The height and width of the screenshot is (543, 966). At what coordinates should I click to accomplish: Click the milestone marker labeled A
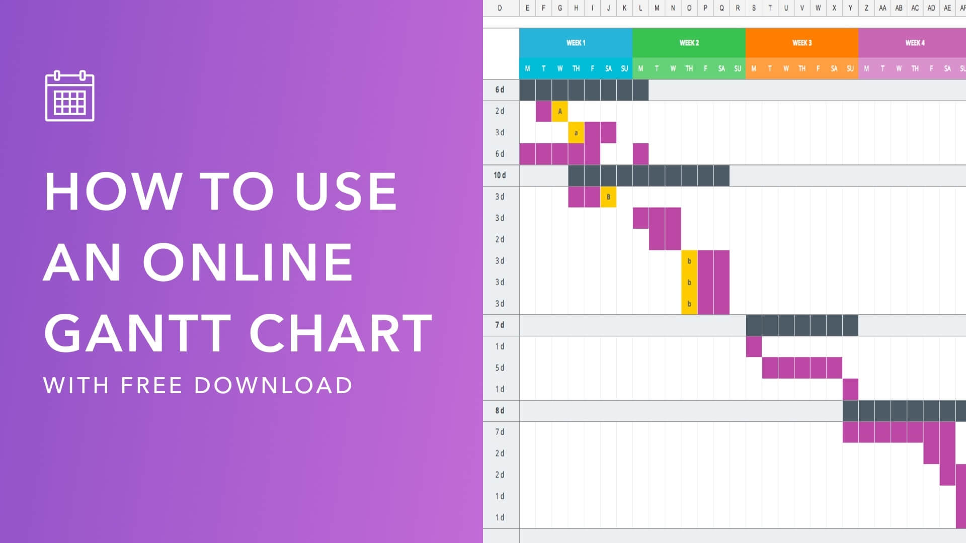pos(559,111)
